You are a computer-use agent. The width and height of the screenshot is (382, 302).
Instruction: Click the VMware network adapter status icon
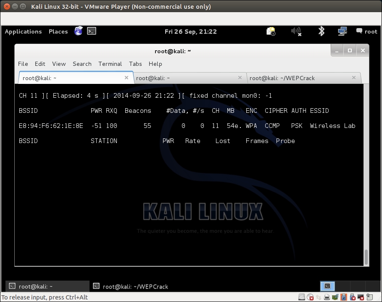click(319, 297)
